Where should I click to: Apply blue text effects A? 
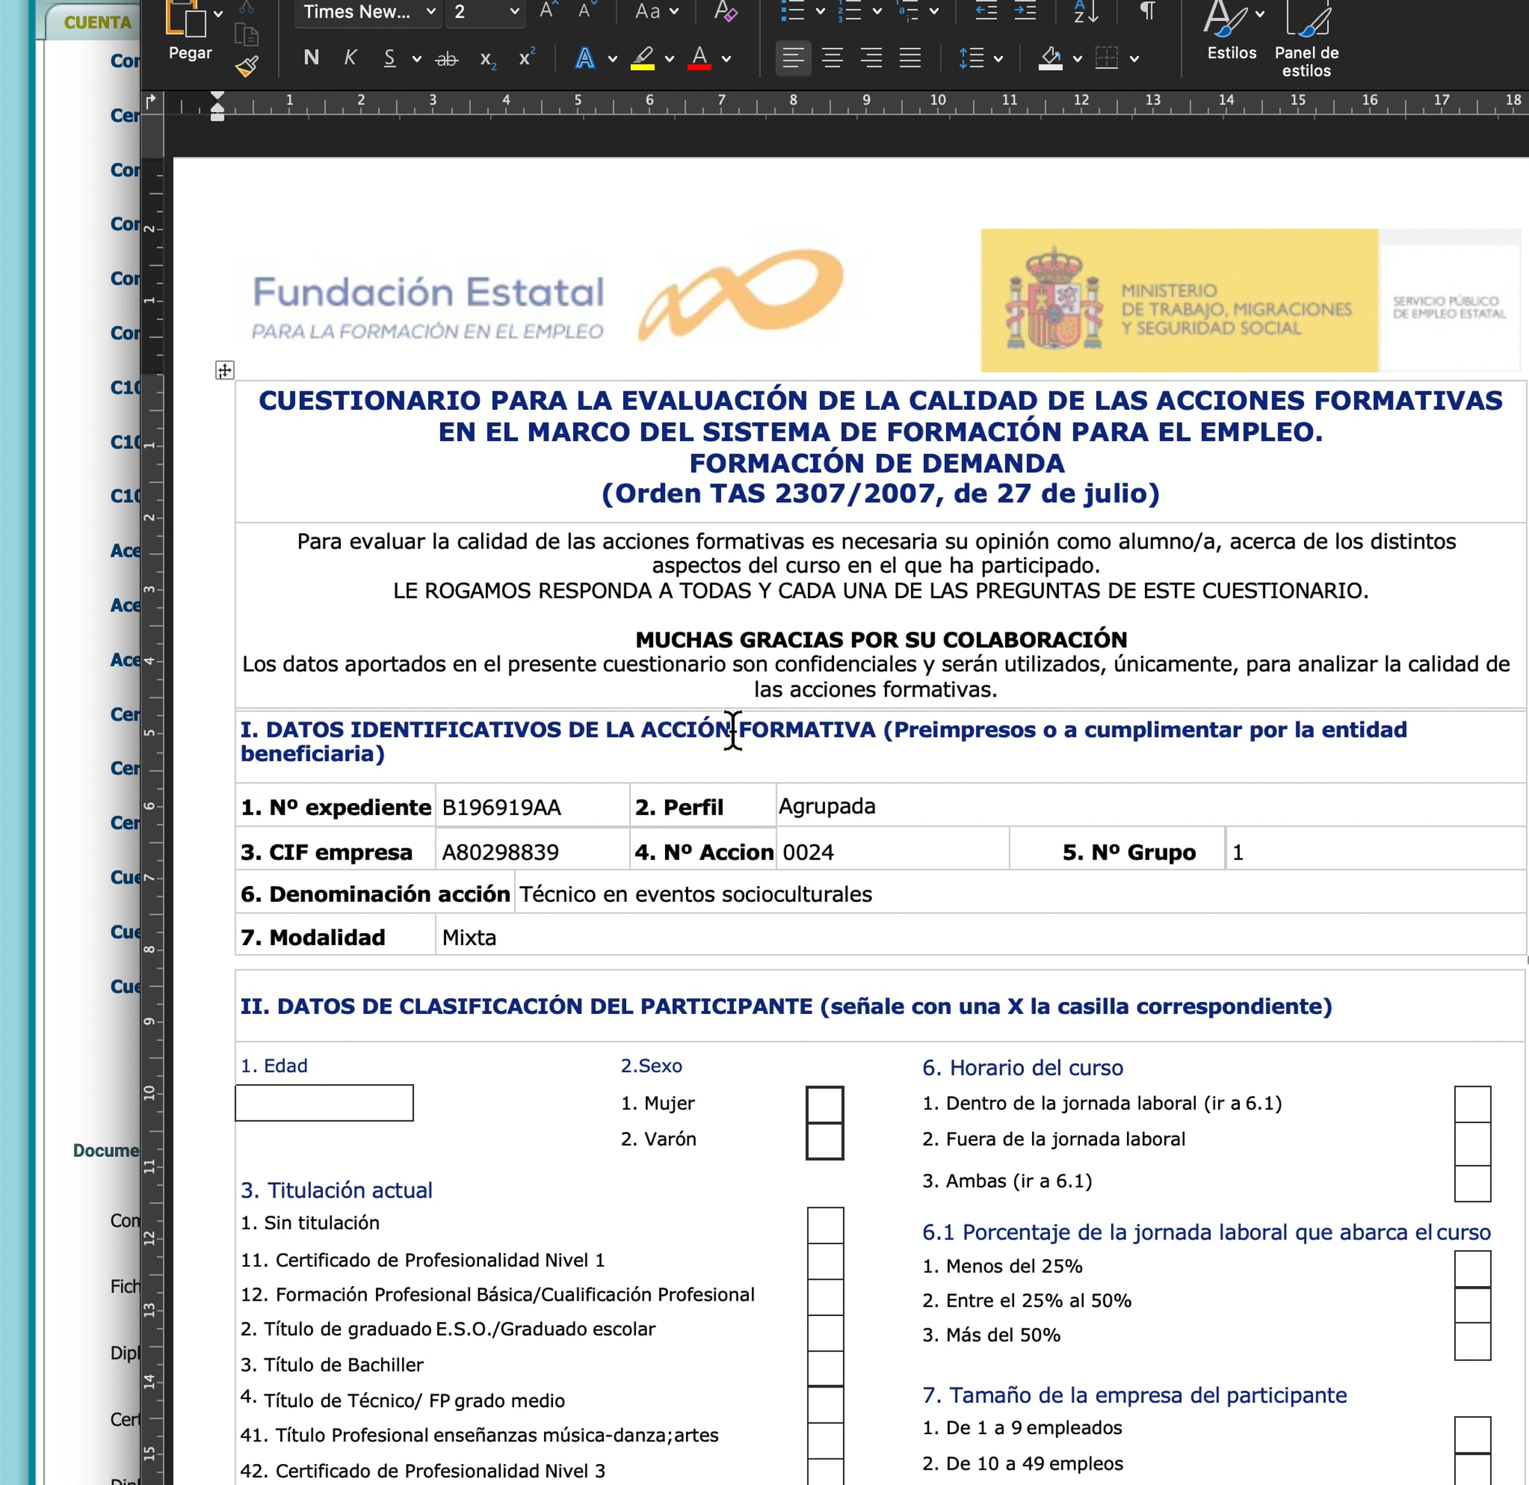584,58
